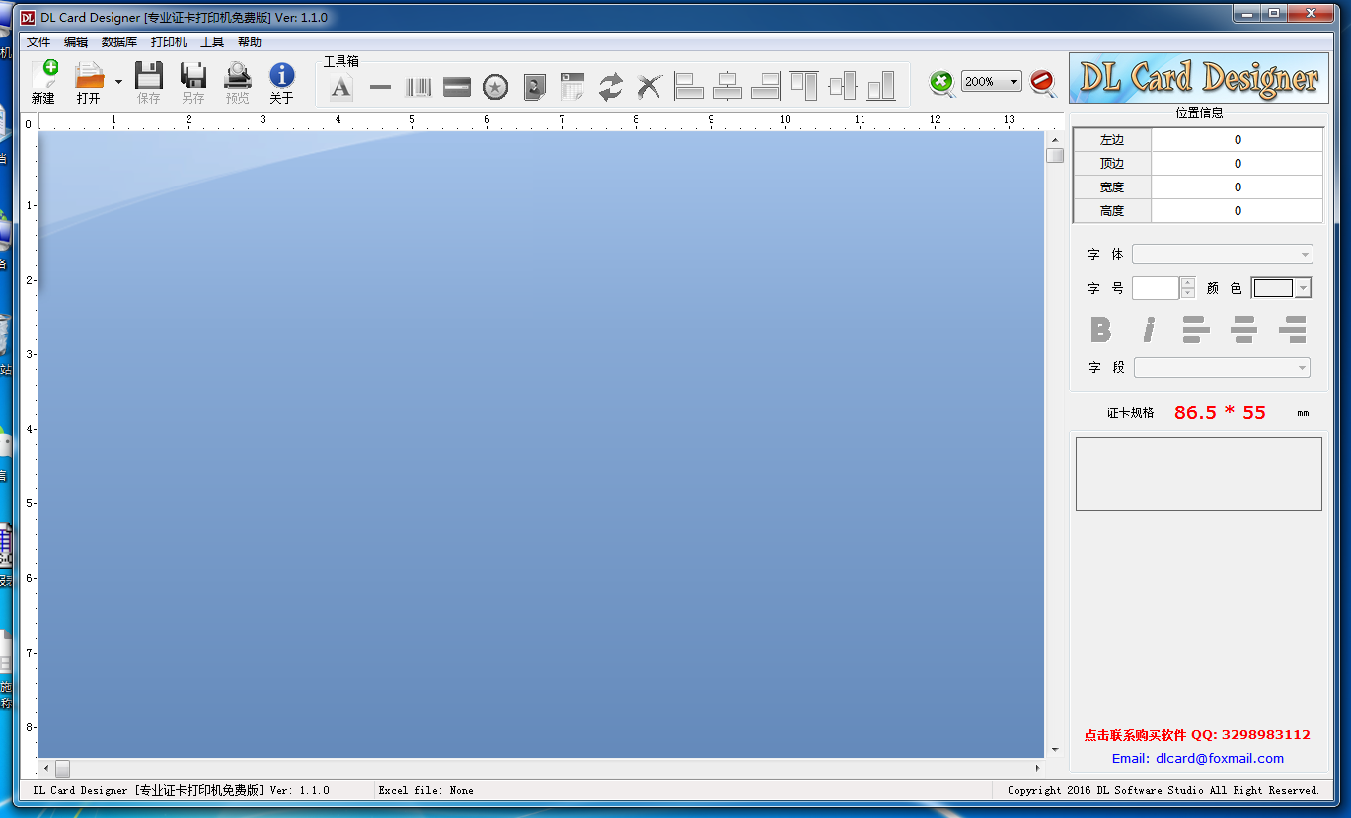
Task: Click the 左边 position value cell
Action: 1238,140
